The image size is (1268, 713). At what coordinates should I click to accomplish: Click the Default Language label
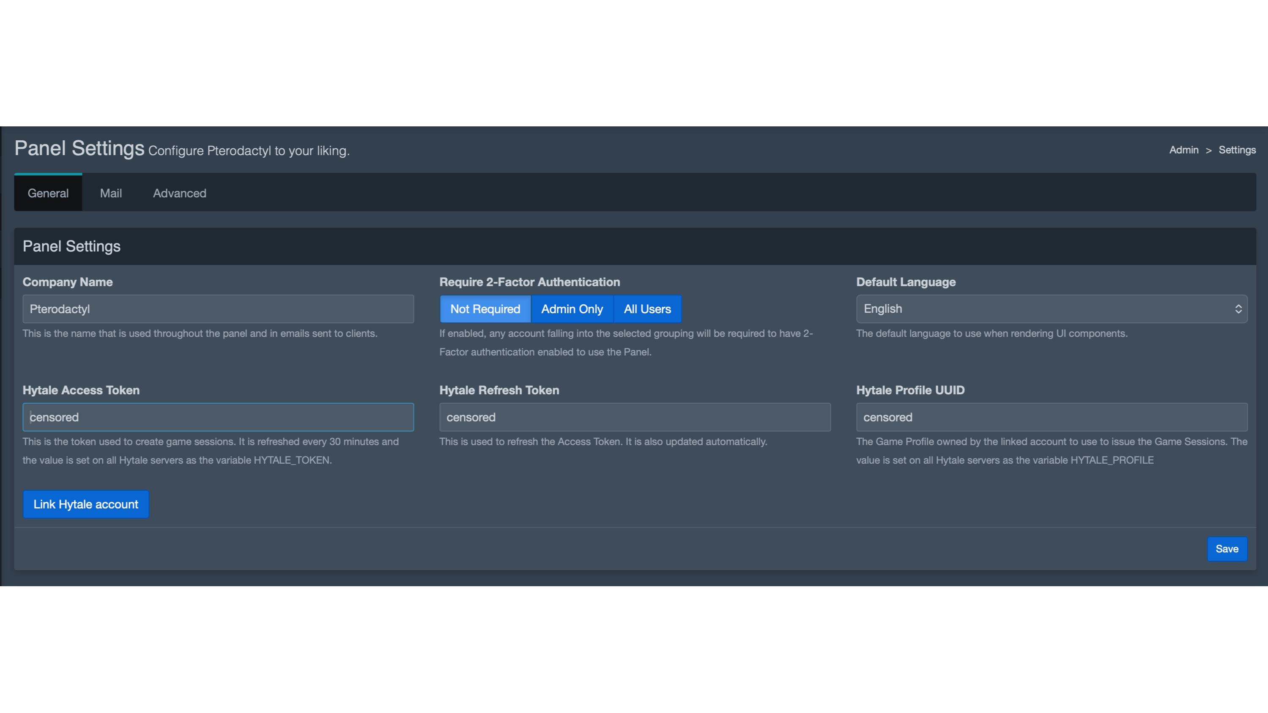(x=906, y=282)
